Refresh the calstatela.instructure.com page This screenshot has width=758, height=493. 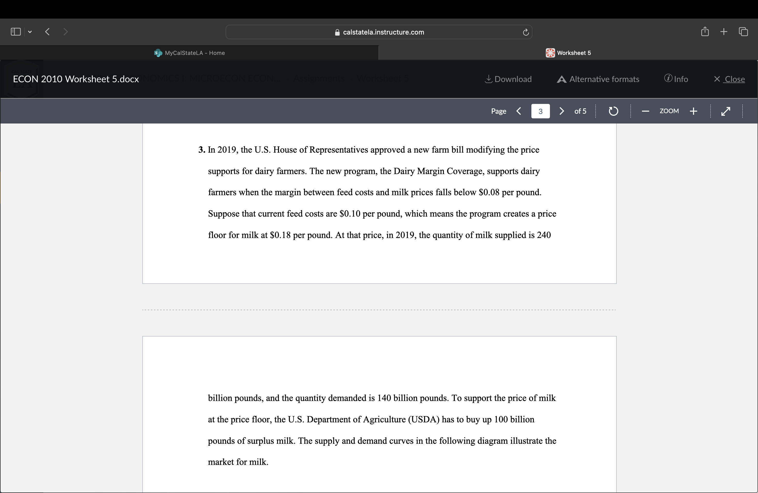pos(525,32)
